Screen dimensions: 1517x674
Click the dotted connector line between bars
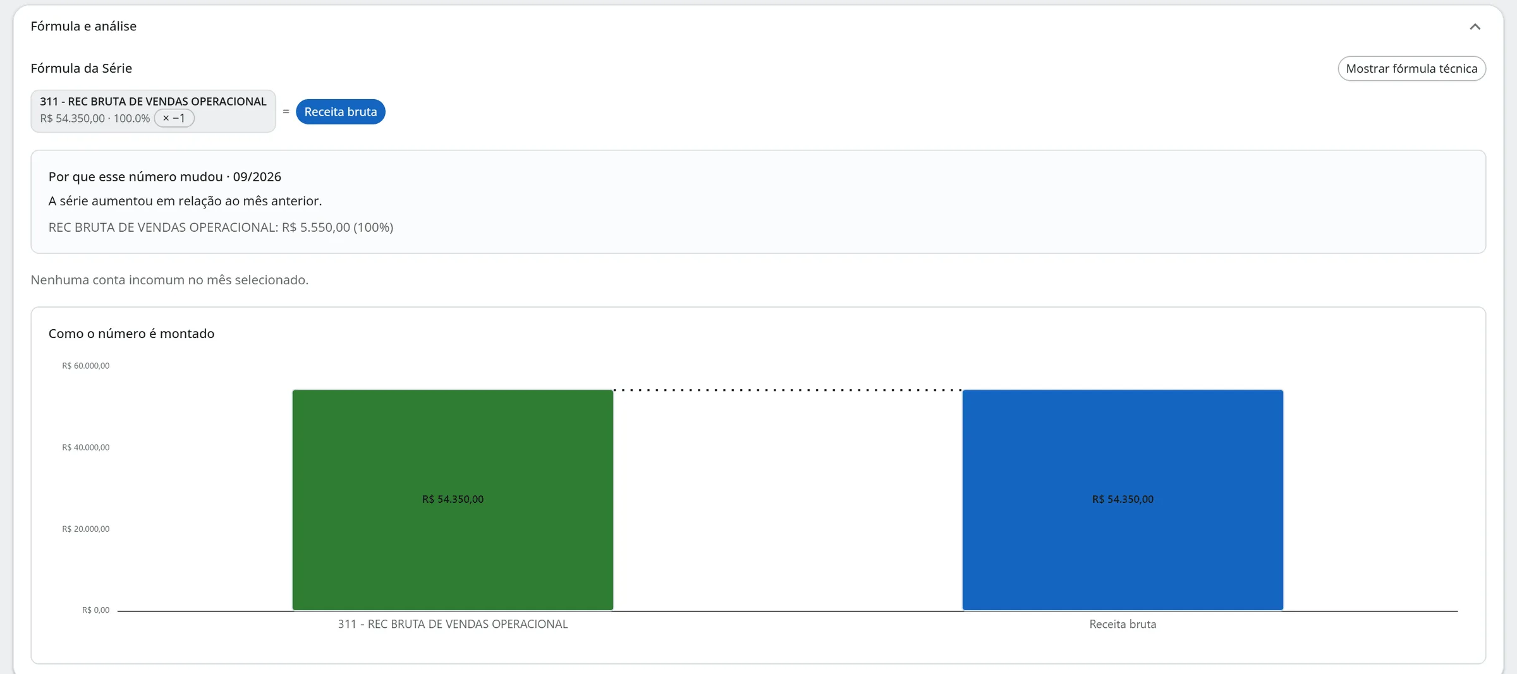point(788,390)
